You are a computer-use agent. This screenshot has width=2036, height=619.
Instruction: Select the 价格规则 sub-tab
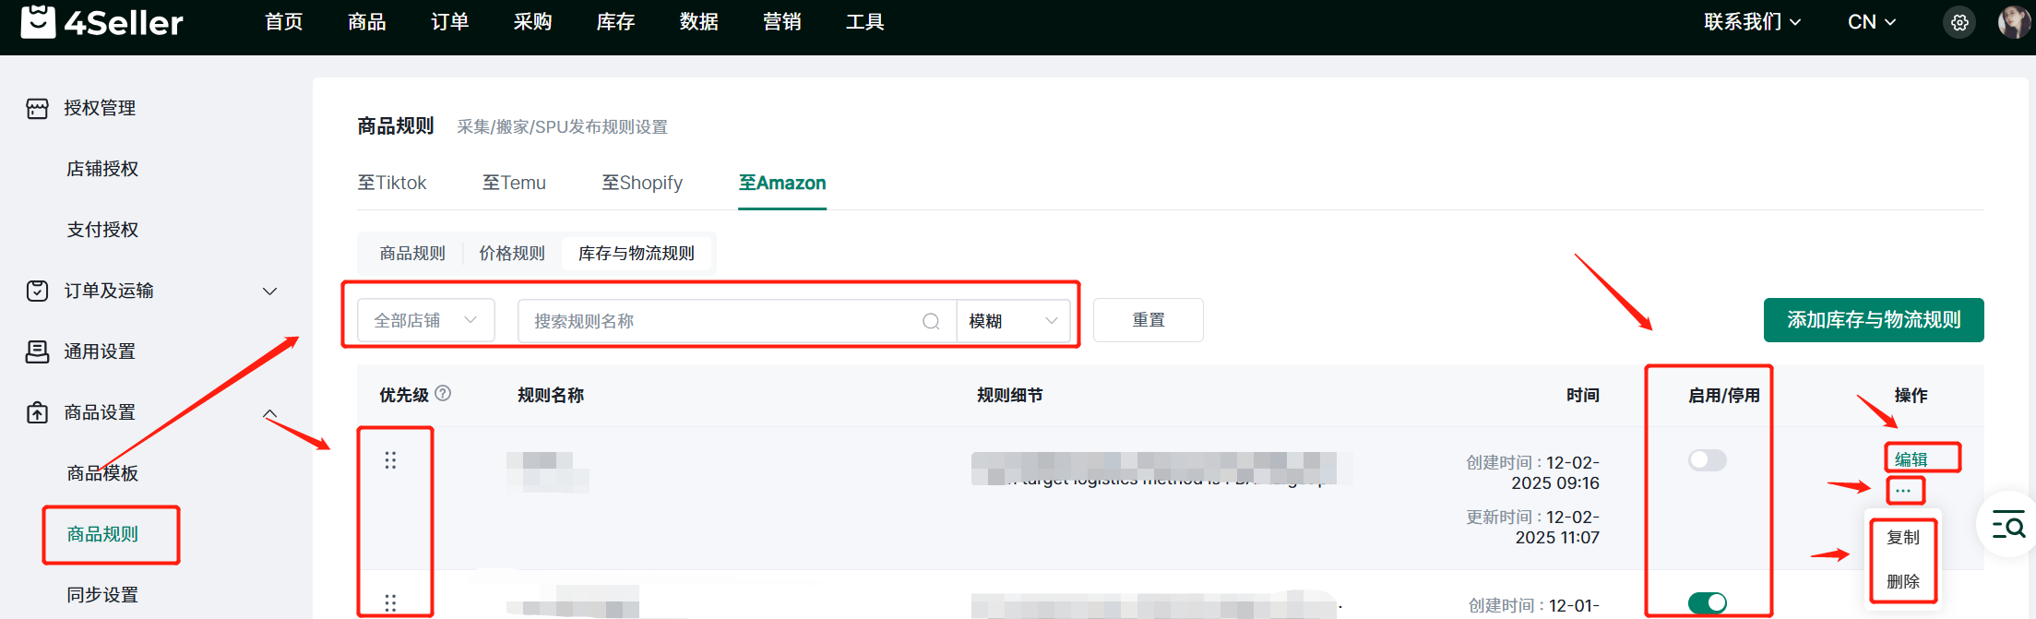point(512,253)
